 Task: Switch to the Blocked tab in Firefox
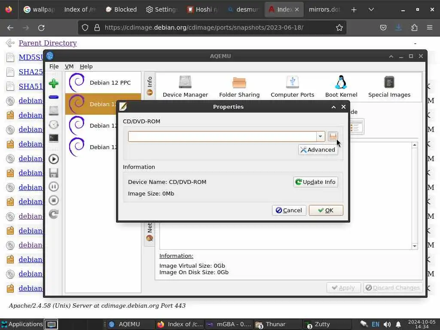pos(121,9)
